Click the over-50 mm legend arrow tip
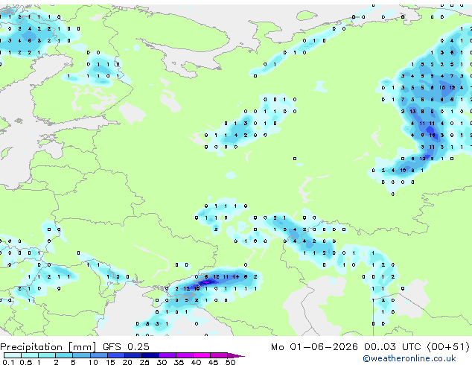472x365 pixels. click(236, 356)
